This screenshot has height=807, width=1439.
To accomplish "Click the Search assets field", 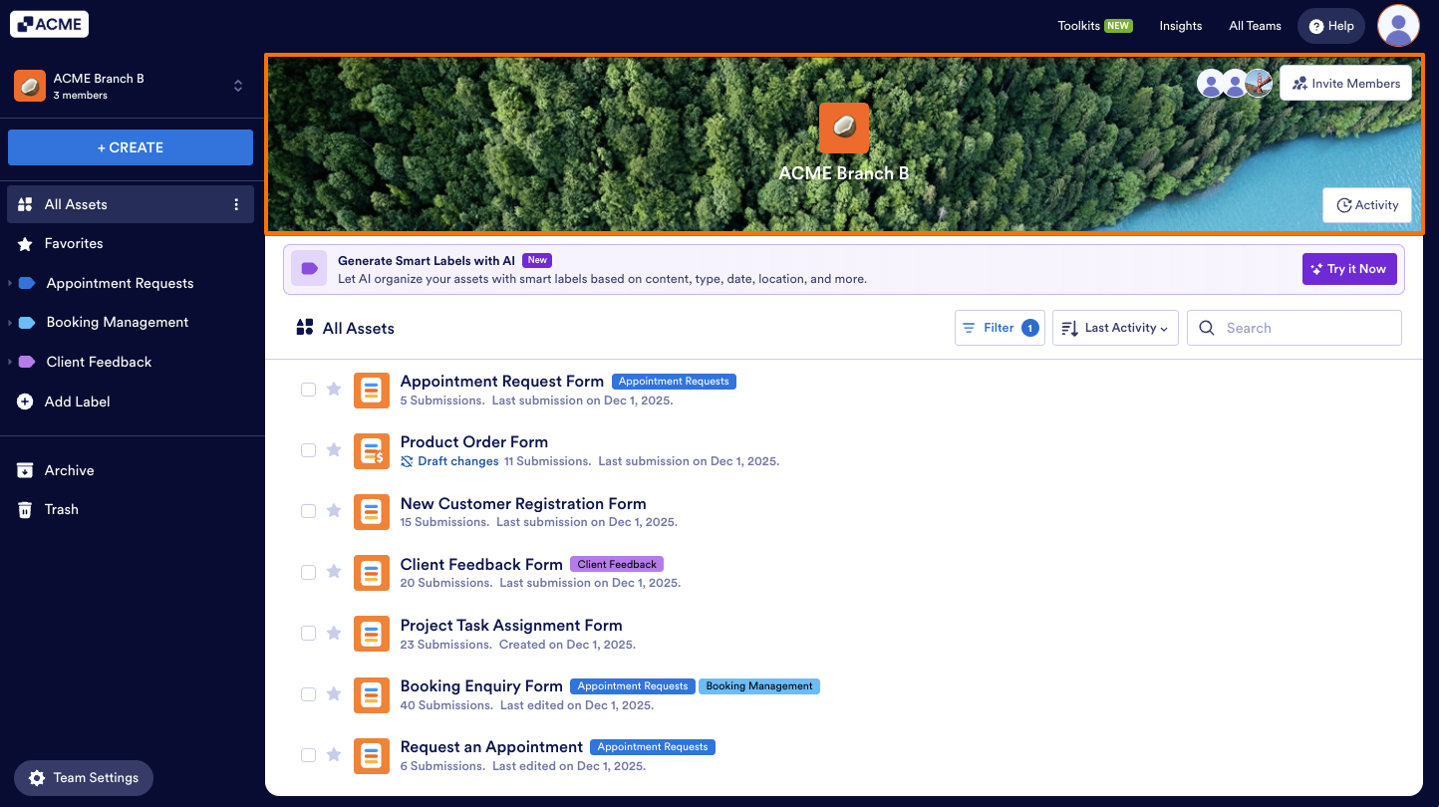I will pyautogui.click(x=1295, y=328).
